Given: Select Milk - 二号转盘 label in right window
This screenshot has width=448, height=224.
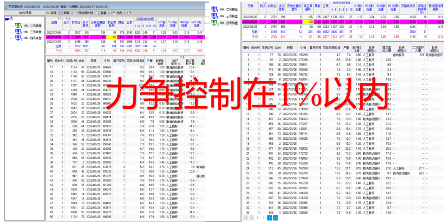Looking at the screenshot, I should coord(229,10).
